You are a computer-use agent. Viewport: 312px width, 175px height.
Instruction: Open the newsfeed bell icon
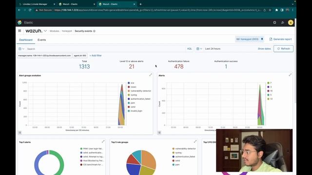coord(283,23)
